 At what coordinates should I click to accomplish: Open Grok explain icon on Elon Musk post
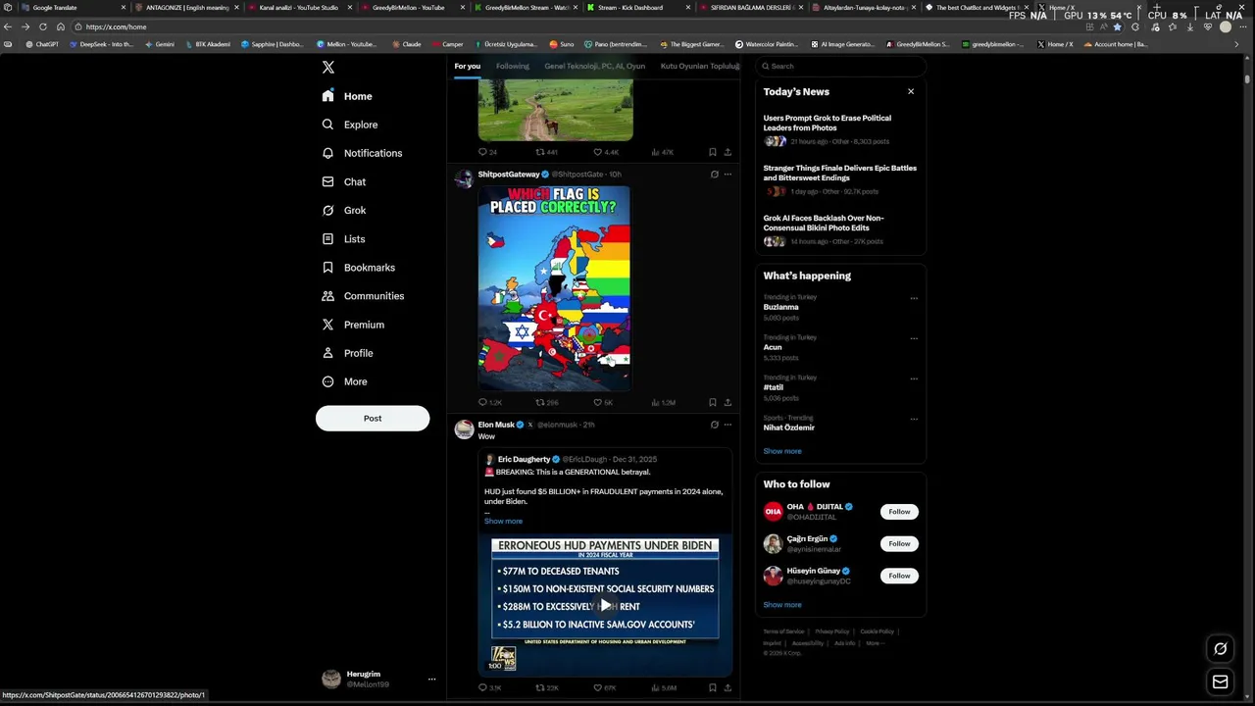(714, 425)
